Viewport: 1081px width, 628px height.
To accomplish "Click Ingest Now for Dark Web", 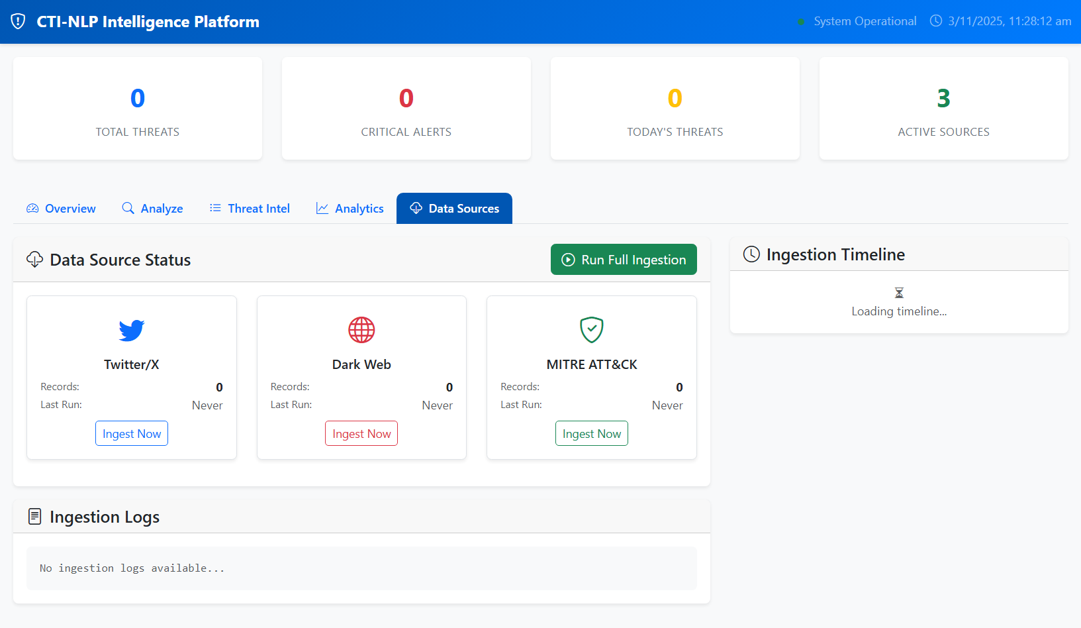I will pyautogui.click(x=361, y=433).
